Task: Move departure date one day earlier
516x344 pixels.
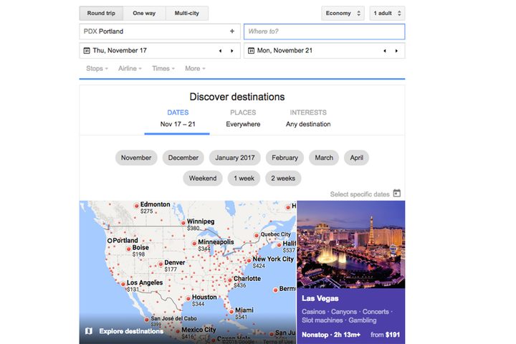Action: tap(221, 51)
